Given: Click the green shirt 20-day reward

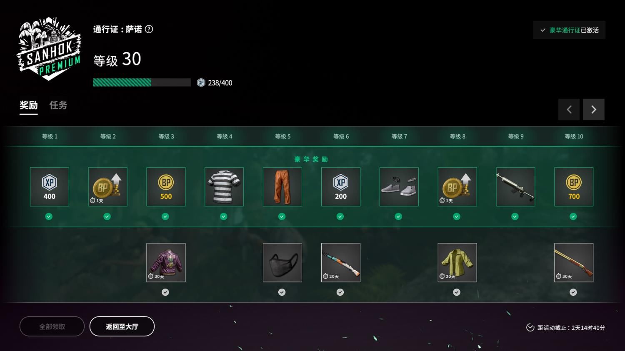Looking at the screenshot, I should coord(457,262).
